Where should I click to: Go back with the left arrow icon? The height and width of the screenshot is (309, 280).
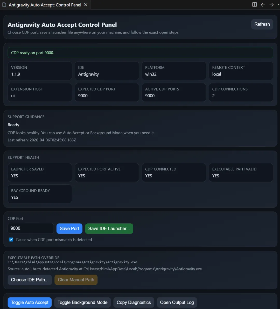pyautogui.click(x=263, y=5)
